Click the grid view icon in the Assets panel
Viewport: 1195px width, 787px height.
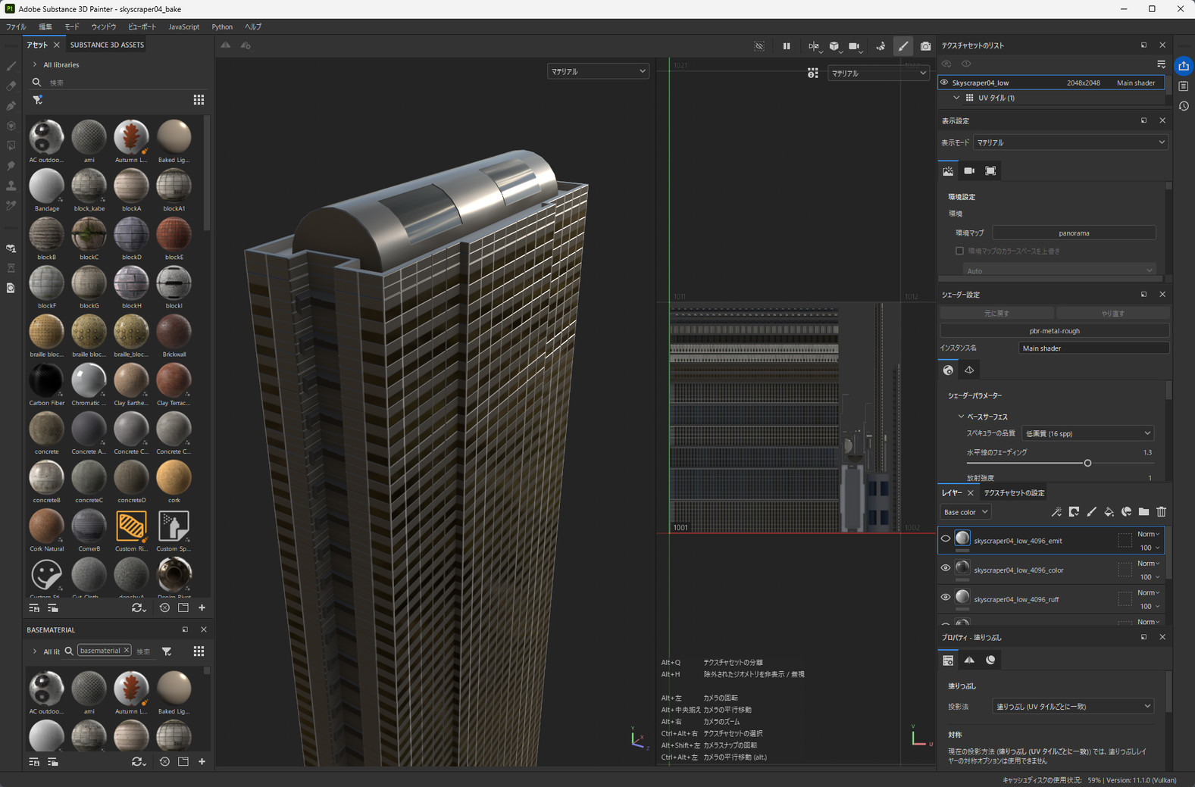[x=199, y=100]
